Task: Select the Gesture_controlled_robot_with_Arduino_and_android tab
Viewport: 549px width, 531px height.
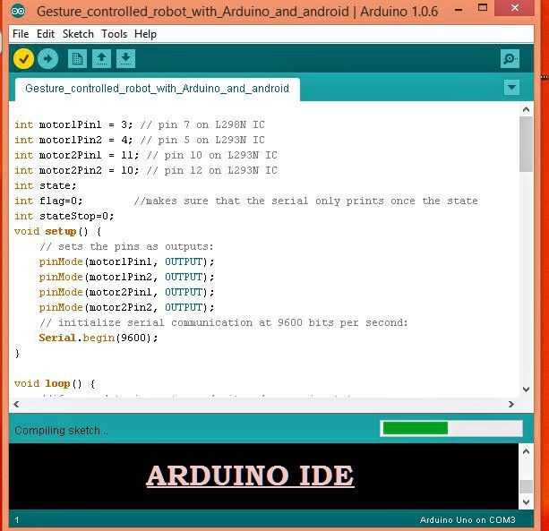Action: pos(158,89)
